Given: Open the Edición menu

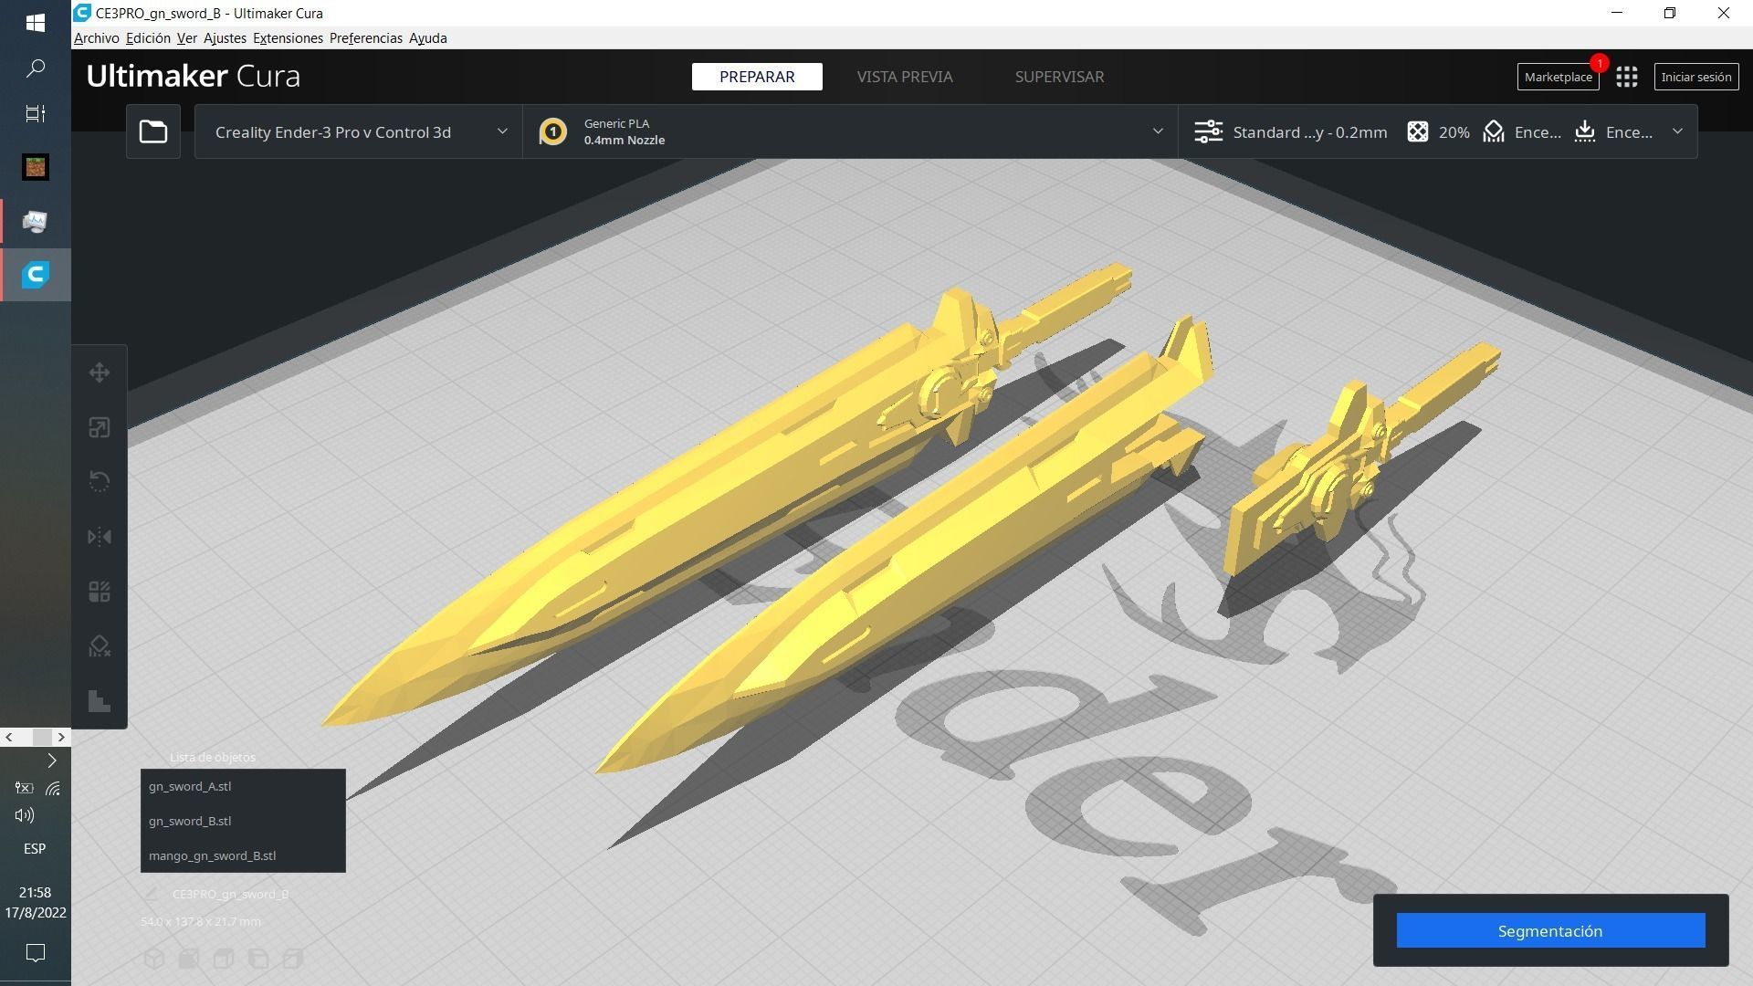Looking at the screenshot, I should (x=148, y=38).
